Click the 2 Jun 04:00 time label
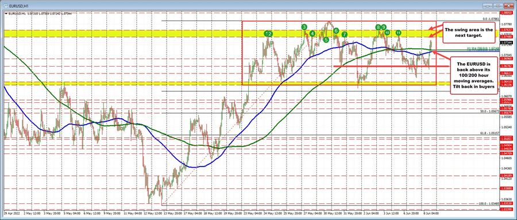Viewport: 517px width, 220px height. point(371,214)
